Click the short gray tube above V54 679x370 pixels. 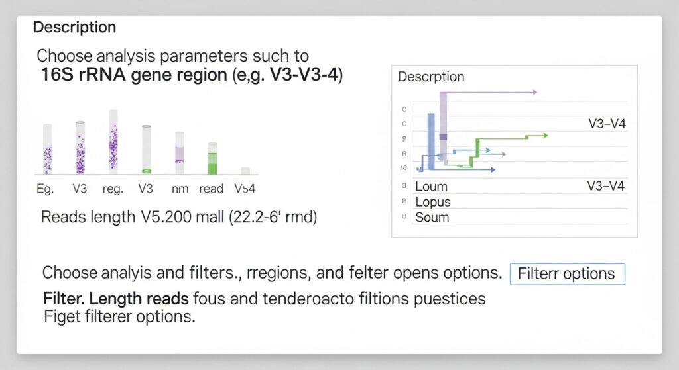pos(245,171)
